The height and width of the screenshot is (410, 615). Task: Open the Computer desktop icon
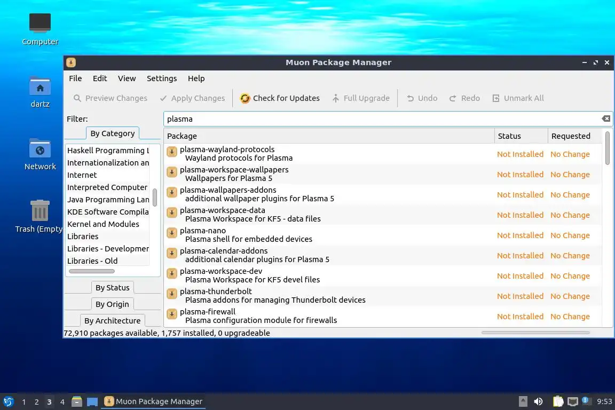coord(40,29)
